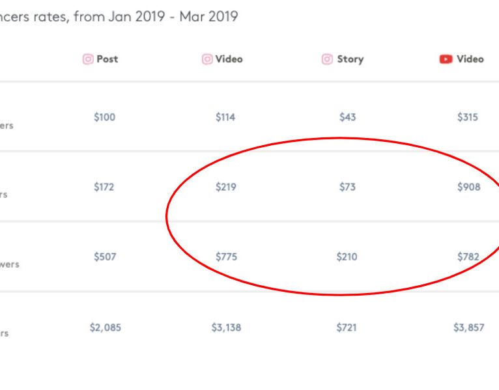Click the $775 Instagram Video rate

click(x=226, y=257)
